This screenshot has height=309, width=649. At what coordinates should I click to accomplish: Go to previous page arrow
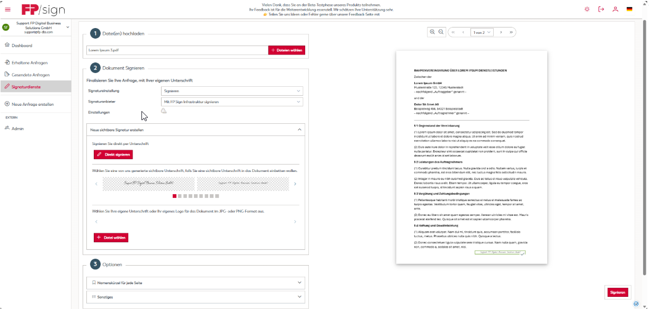tap(464, 32)
